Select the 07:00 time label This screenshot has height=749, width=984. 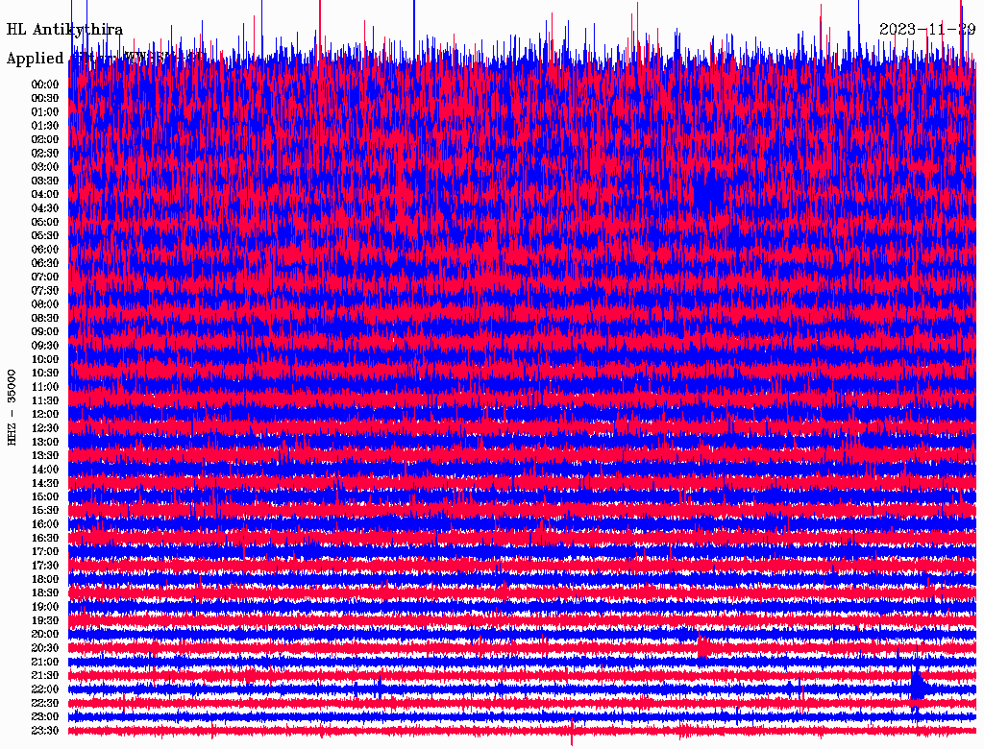click(45, 278)
